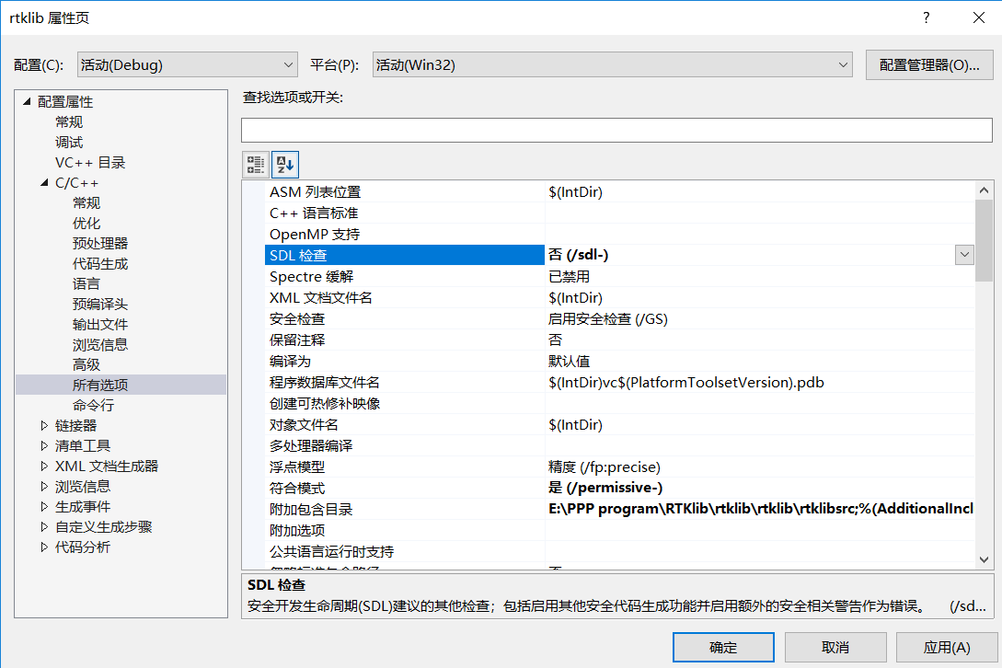The height and width of the screenshot is (668, 1002).
Task: Open the 配置(C) configuration dropdown
Action: [290, 63]
